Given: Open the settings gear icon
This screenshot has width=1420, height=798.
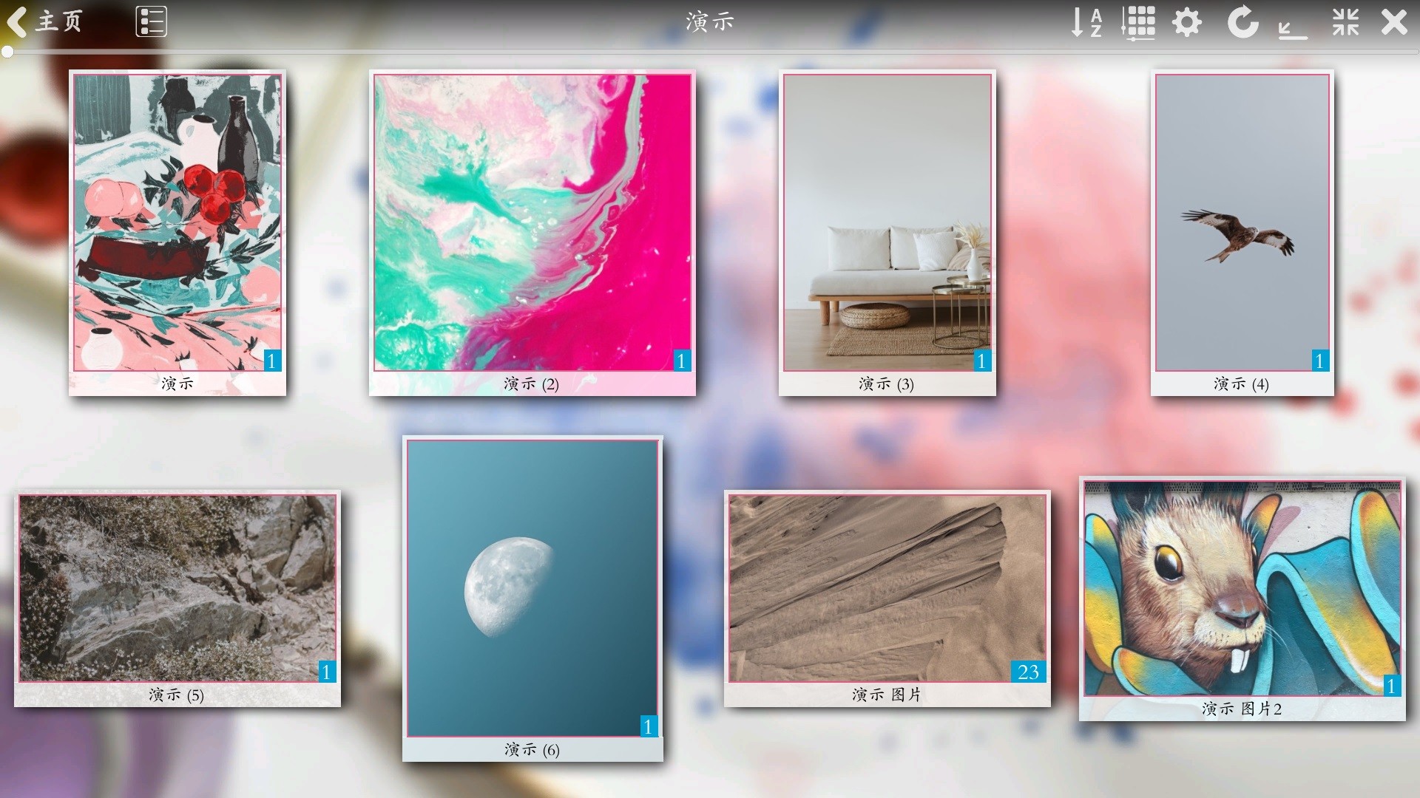Looking at the screenshot, I should tap(1187, 22).
